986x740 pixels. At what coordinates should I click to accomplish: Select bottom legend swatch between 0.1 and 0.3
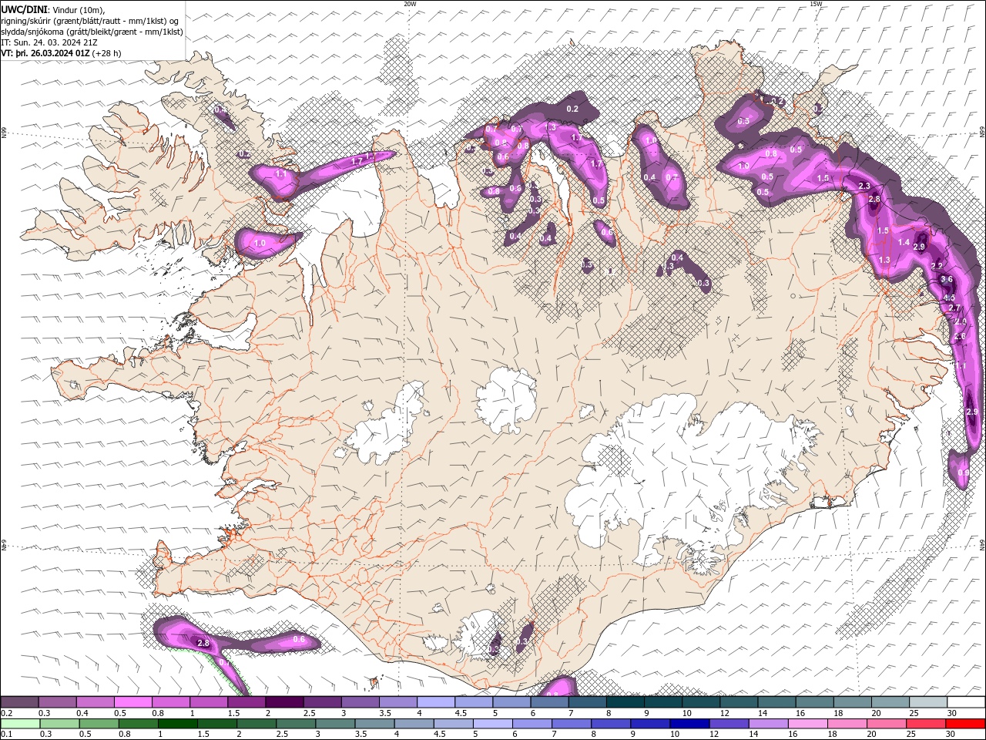click(20, 724)
